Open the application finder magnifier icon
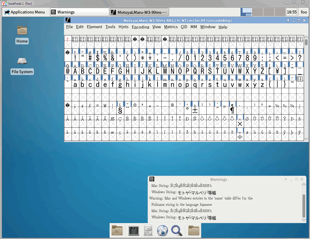310x239 pixels. (x=176, y=231)
